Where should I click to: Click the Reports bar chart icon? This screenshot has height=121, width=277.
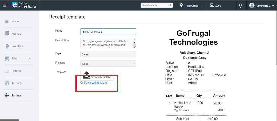[x=7, y=71]
